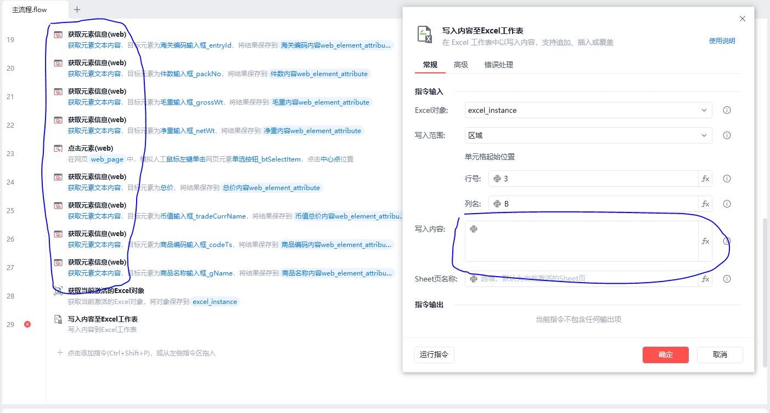Open the 错误处理 tab
This screenshot has height=413, width=770.
coord(498,65)
